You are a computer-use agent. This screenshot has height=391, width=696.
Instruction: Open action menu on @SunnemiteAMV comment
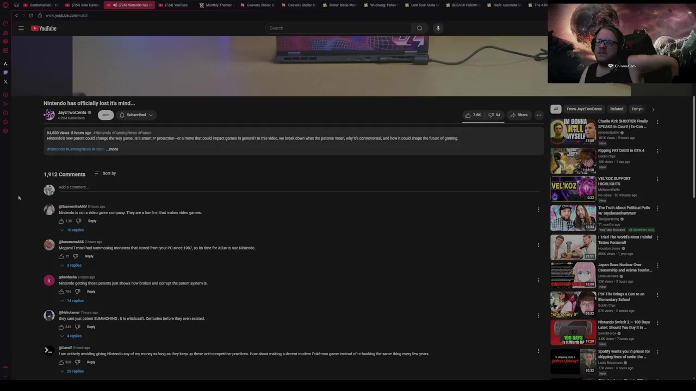coord(538,210)
